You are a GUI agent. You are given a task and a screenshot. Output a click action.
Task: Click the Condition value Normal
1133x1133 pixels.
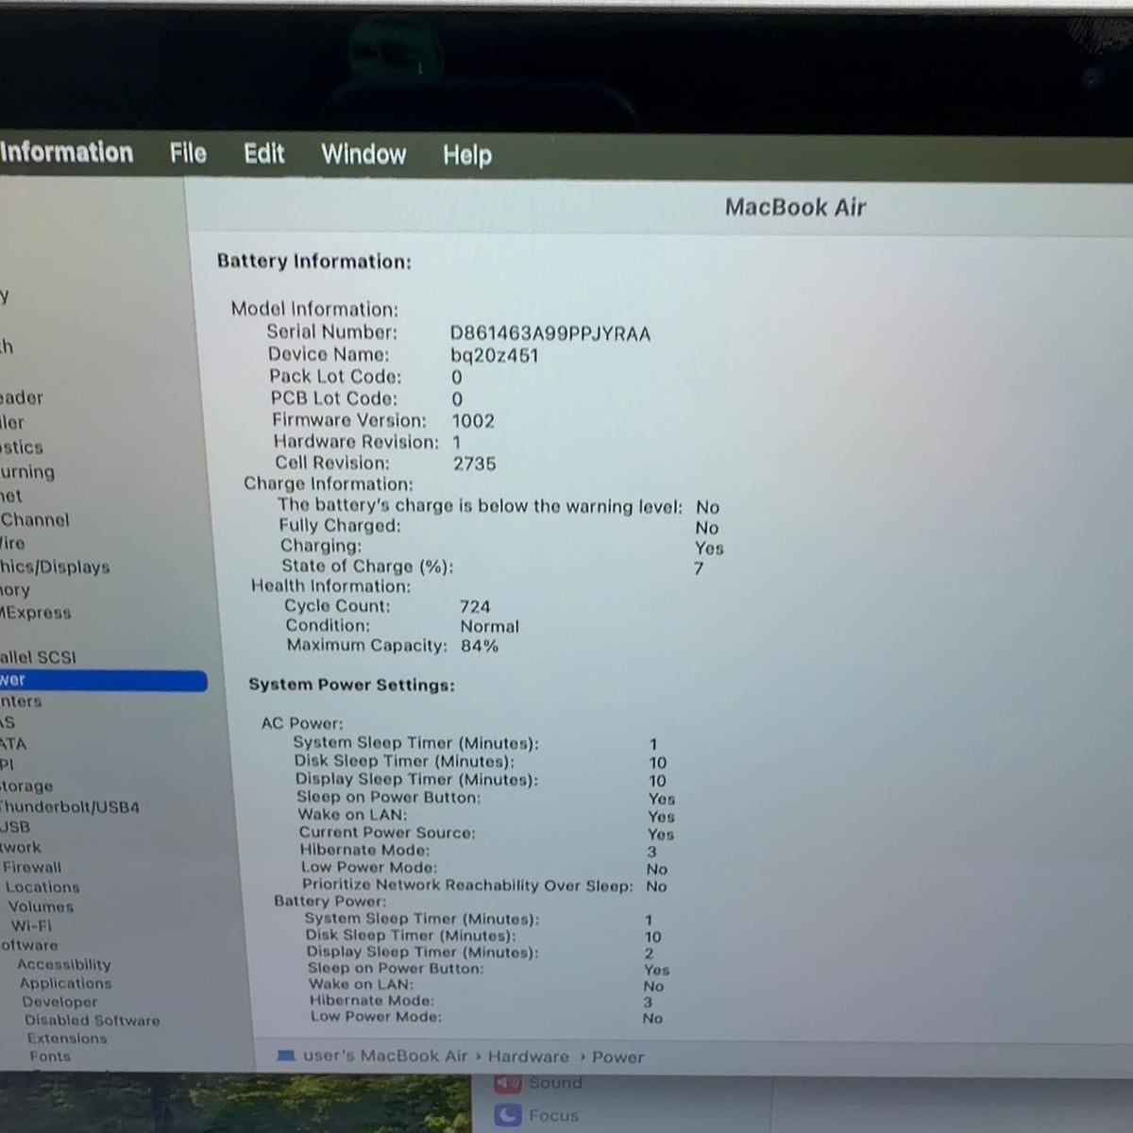tap(490, 627)
